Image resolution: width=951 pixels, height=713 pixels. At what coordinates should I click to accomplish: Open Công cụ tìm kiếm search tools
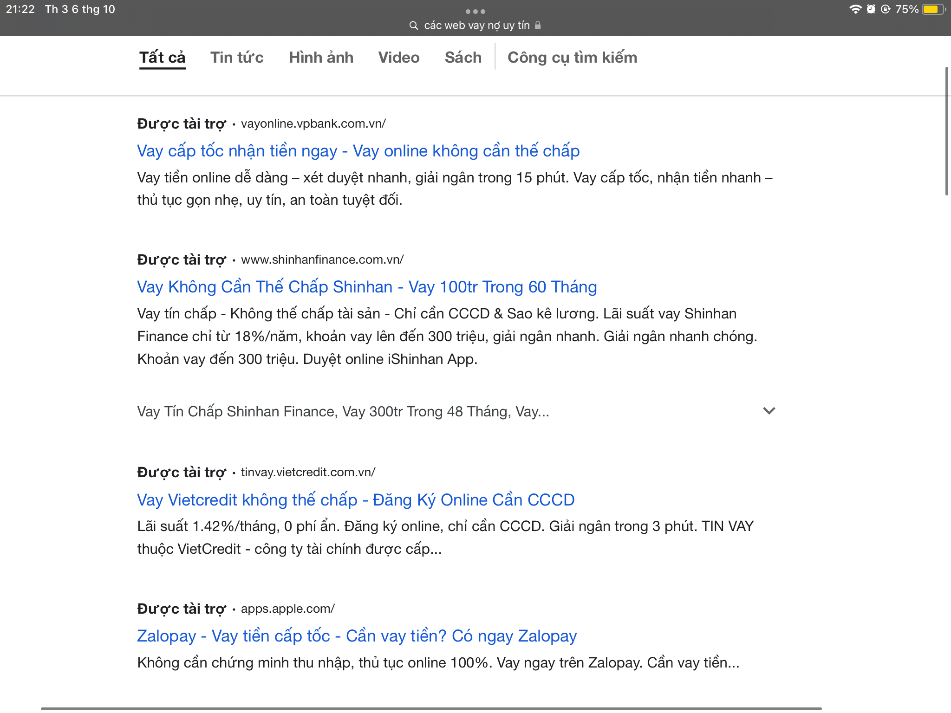tap(572, 58)
